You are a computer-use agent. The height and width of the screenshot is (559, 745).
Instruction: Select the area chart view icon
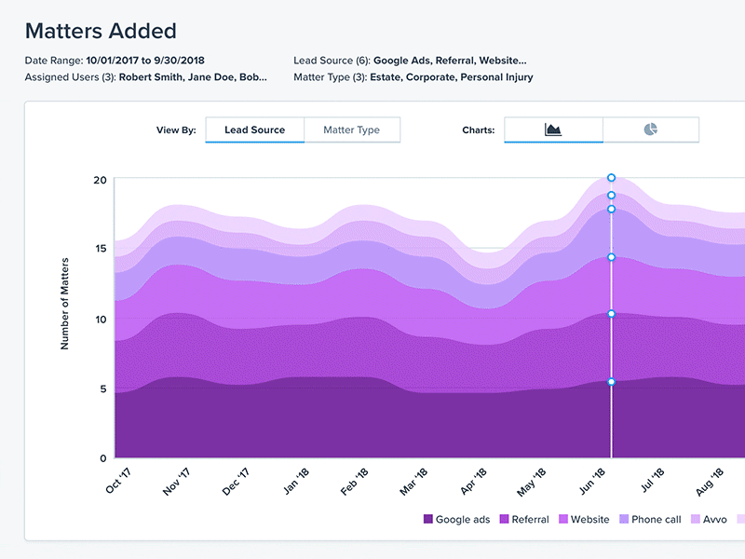(552, 130)
